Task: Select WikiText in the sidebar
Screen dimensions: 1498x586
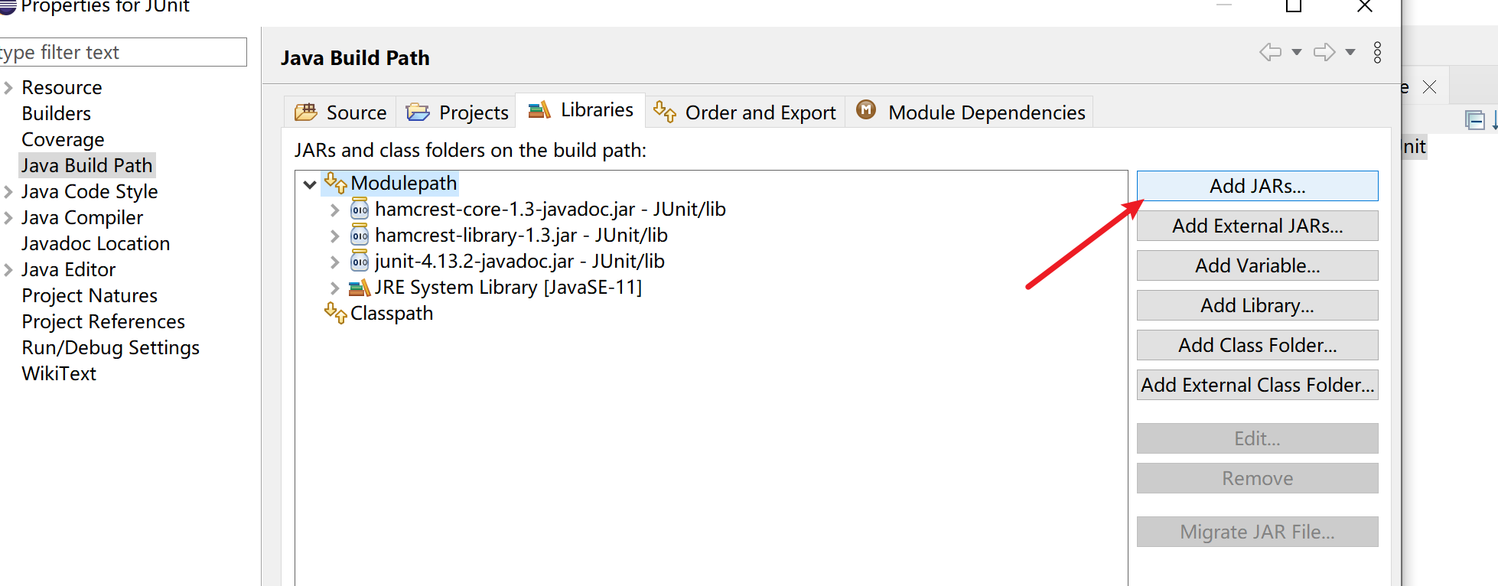Action: 59,373
